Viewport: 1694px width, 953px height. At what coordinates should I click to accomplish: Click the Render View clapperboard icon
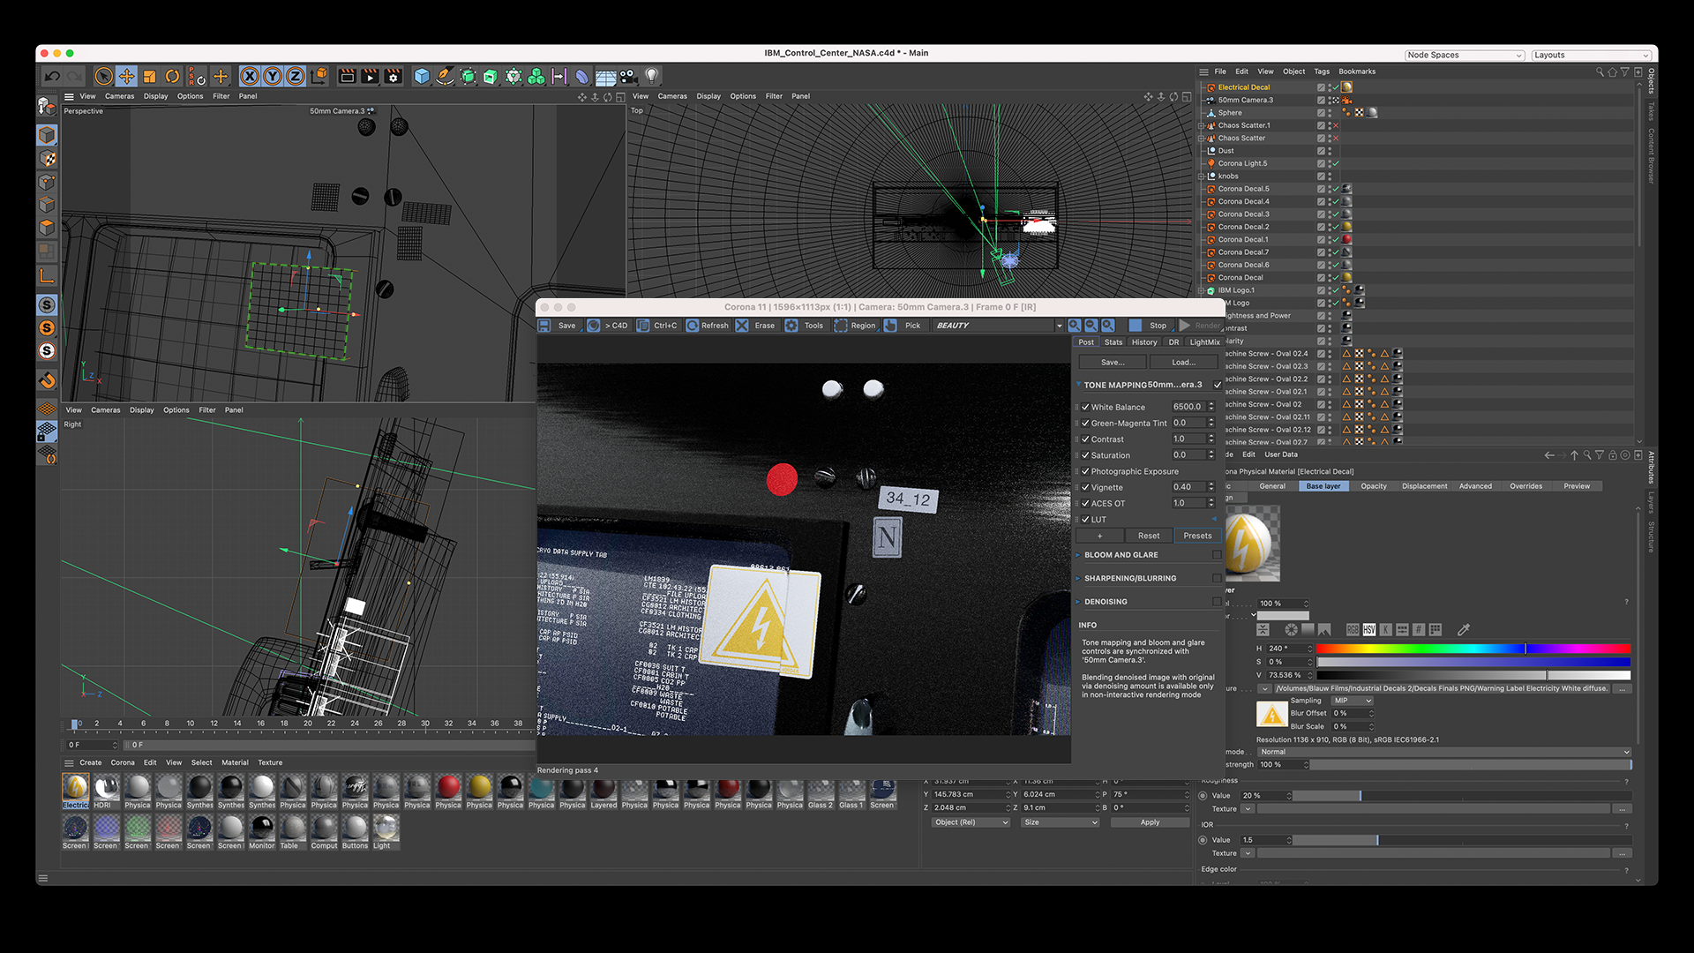tap(347, 77)
